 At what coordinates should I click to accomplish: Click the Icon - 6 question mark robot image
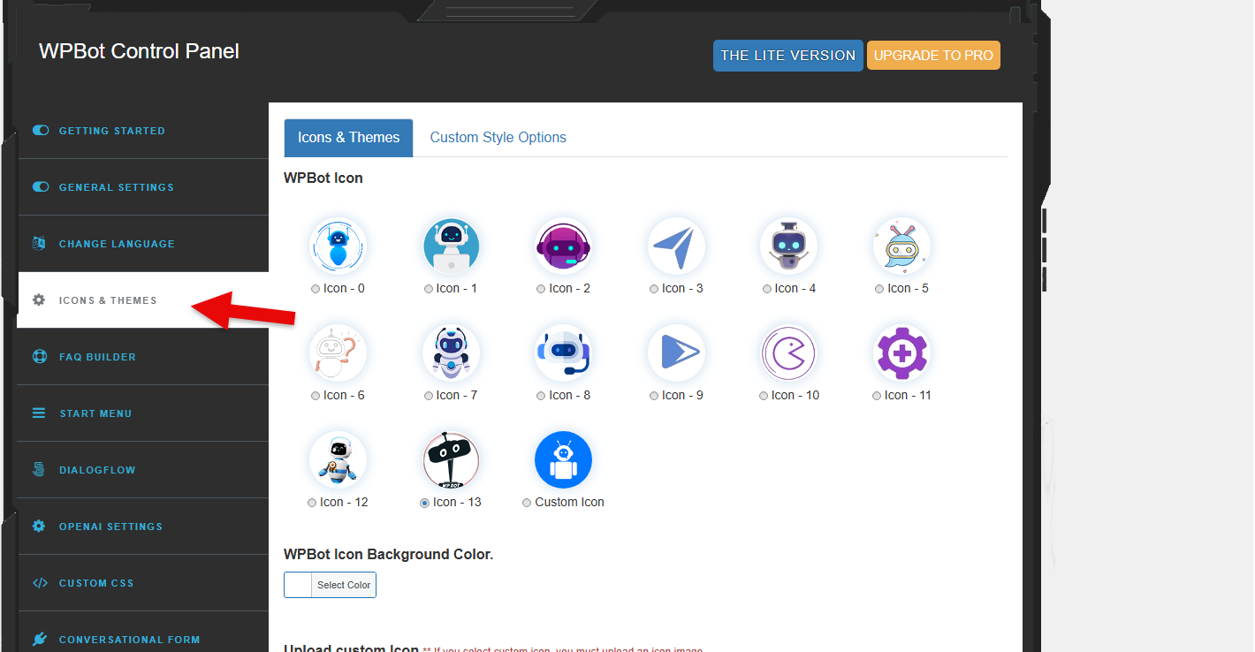click(338, 353)
